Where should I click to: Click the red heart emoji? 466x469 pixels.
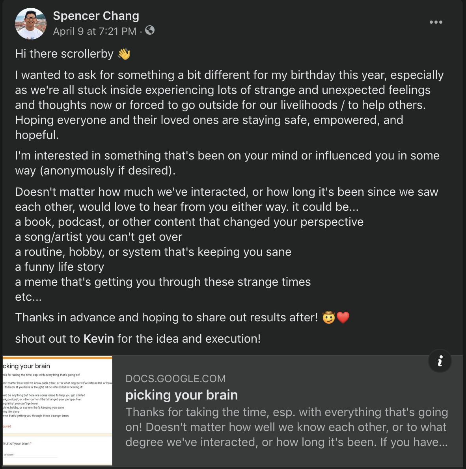(x=343, y=318)
